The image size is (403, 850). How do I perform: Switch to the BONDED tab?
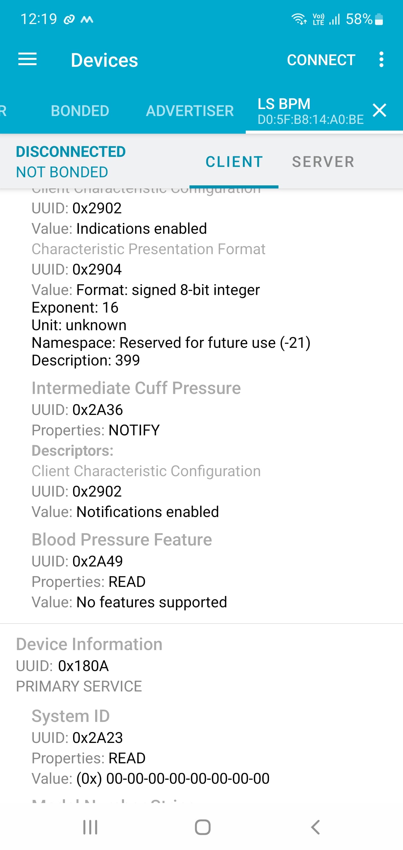pyautogui.click(x=80, y=110)
